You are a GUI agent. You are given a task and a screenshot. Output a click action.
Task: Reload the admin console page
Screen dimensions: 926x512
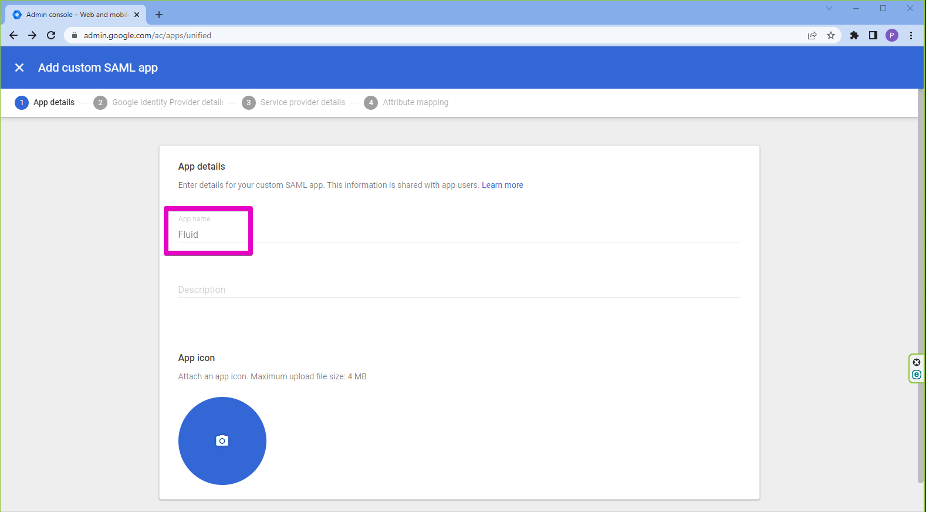51,35
